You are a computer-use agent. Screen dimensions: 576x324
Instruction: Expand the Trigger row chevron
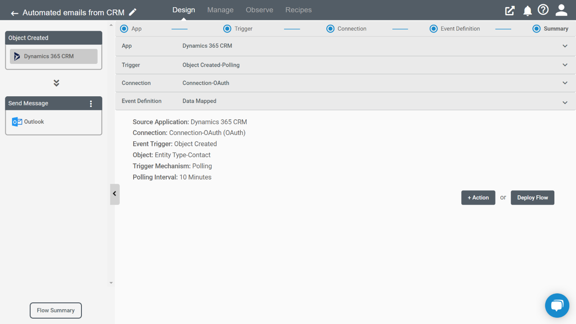click(565, 65)
